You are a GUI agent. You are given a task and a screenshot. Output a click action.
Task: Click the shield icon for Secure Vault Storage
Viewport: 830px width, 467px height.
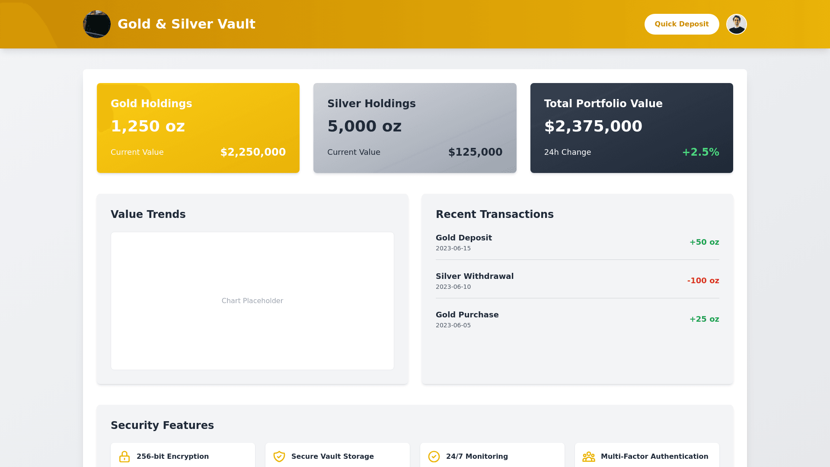(279, 457)
